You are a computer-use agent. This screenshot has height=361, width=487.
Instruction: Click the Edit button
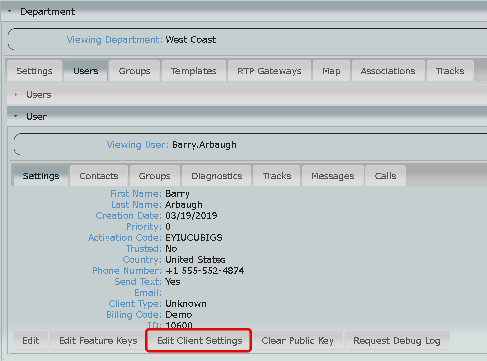pyautogui.click(x=31, y=341)
